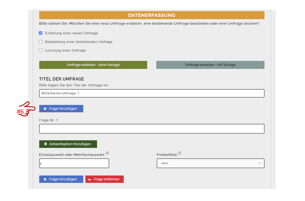Choose Umfrage erstellen - mit Vorlage
This screenshot has width=305, height=201.
210,65
